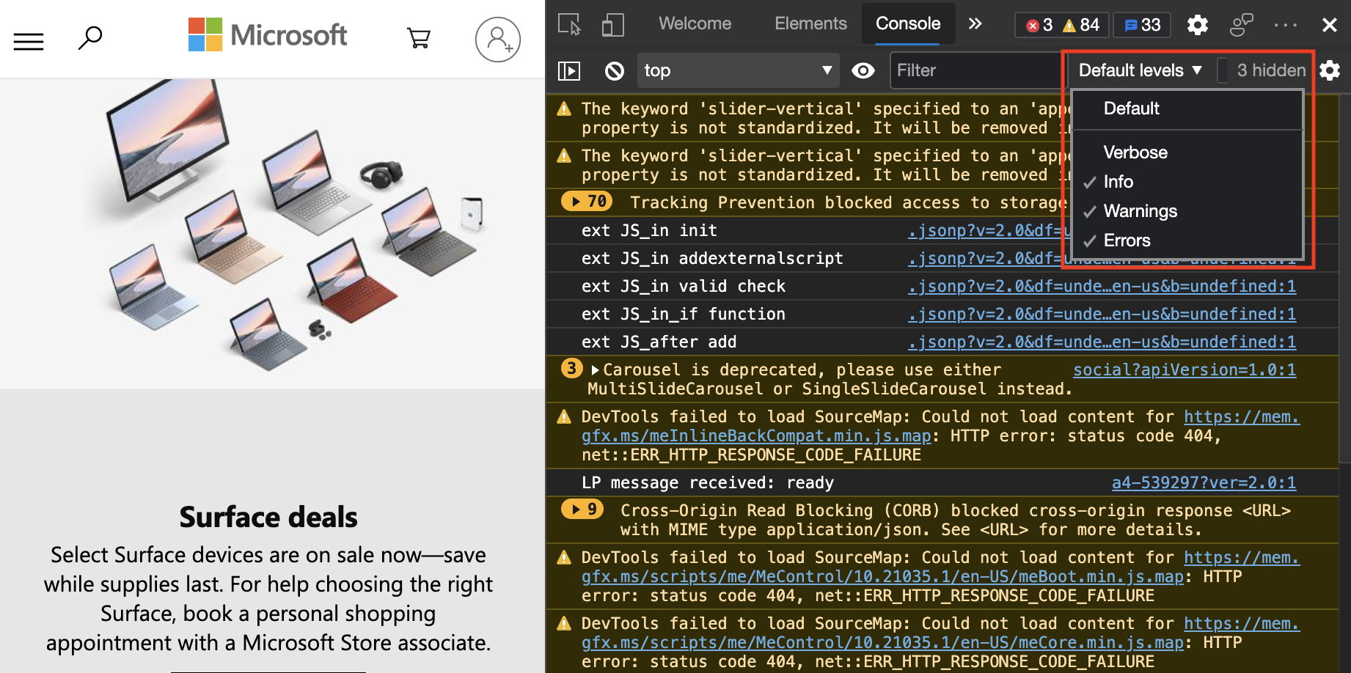Open console settings beside Default levels
This screenshot has width=1351, height=673.
coord(1330,70)
